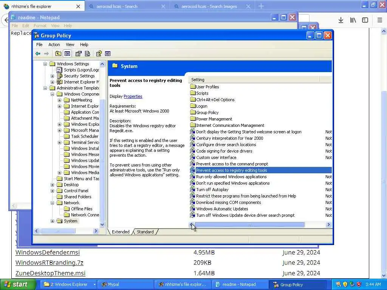
Task: Select the Windows Automatic Updates policy
Action: [222, 208]
